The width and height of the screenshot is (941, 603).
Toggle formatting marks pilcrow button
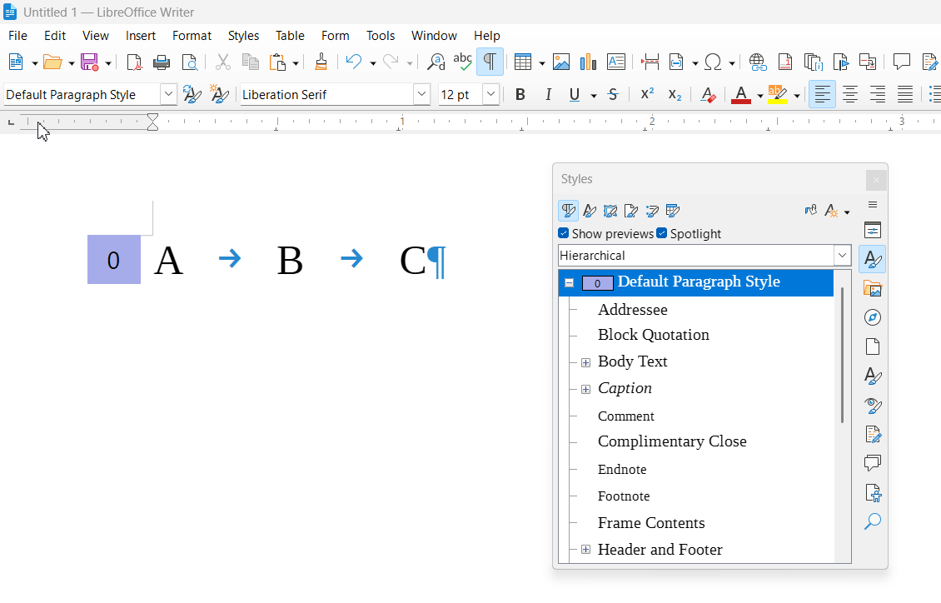[x=490, y=62]
